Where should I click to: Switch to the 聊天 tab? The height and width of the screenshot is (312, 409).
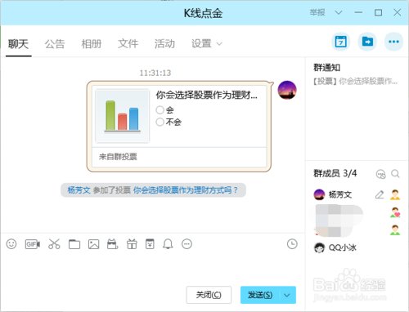(x=18, y=44)
